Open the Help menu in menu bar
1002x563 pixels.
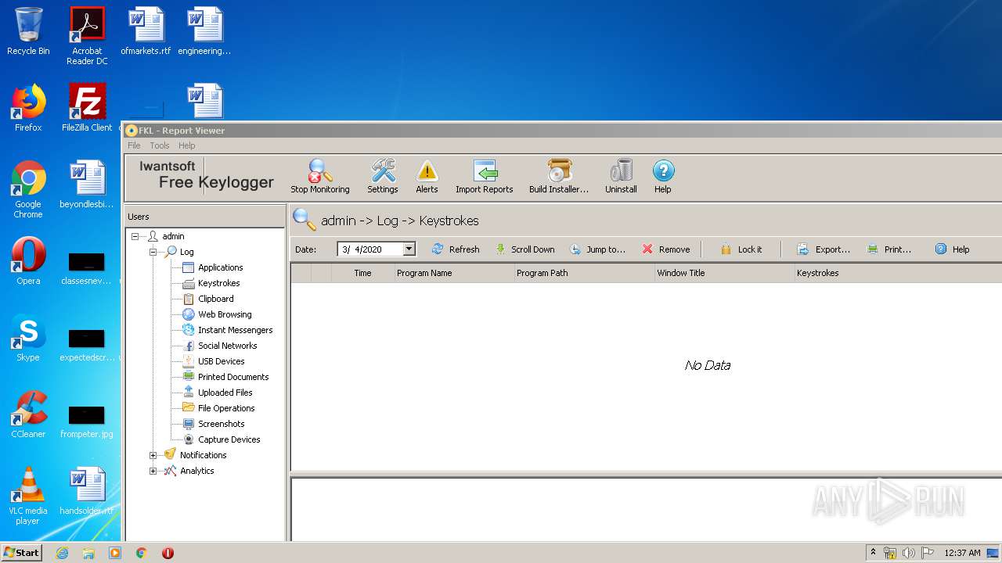click(186, 145)
